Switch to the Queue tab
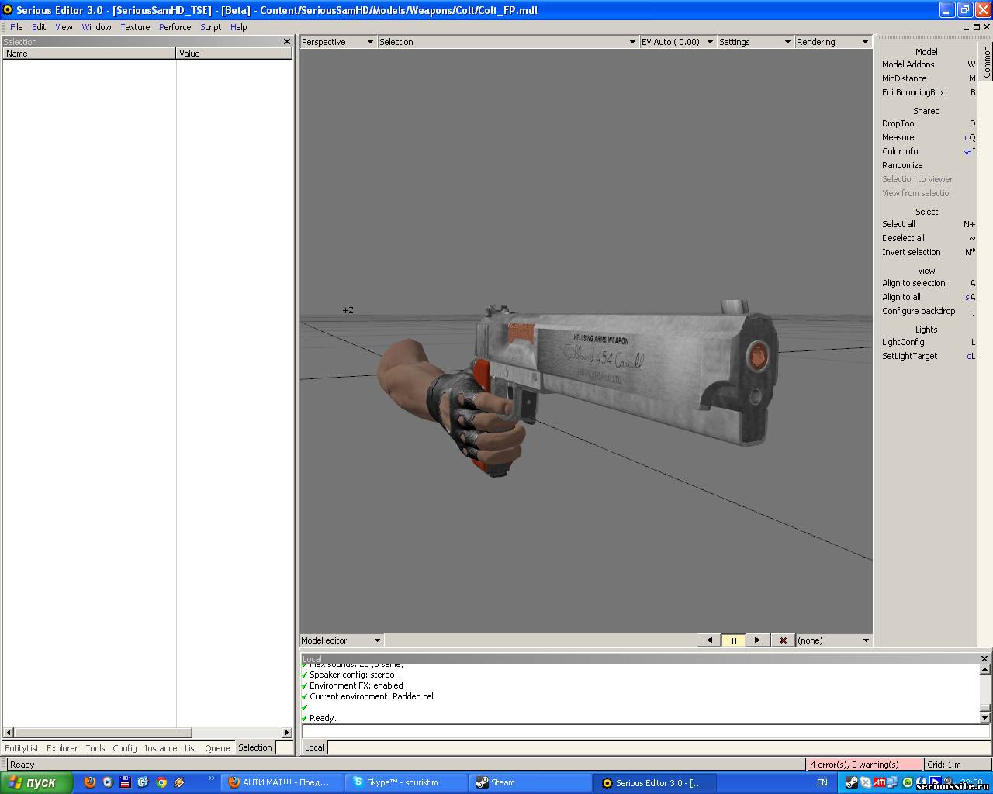Viewport: 993px width, 794px height. [217, 748]
